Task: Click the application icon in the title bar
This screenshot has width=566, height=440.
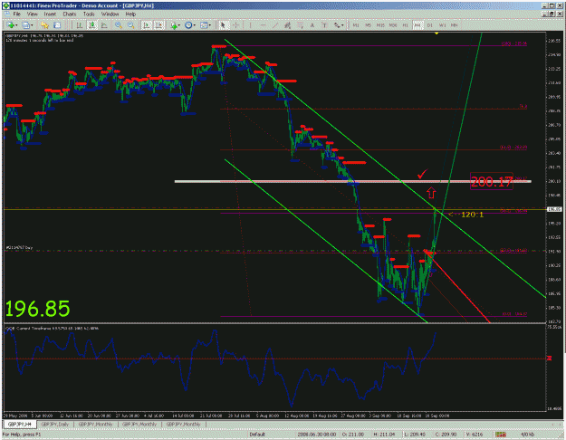Action: 6,5
